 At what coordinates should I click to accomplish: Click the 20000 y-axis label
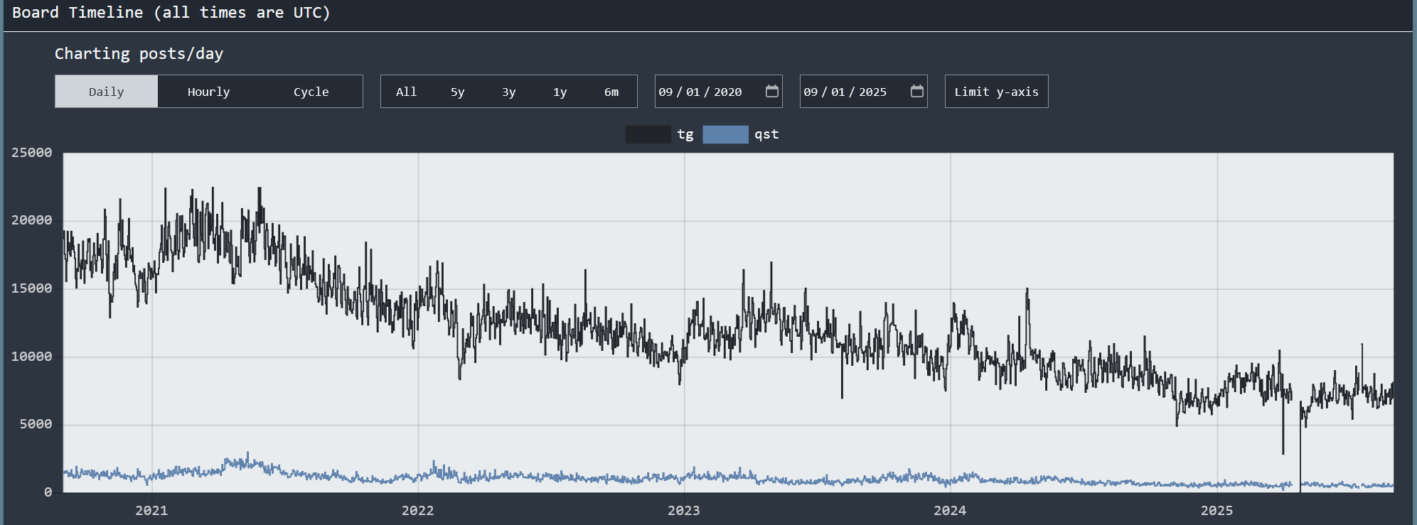(31, 220)
